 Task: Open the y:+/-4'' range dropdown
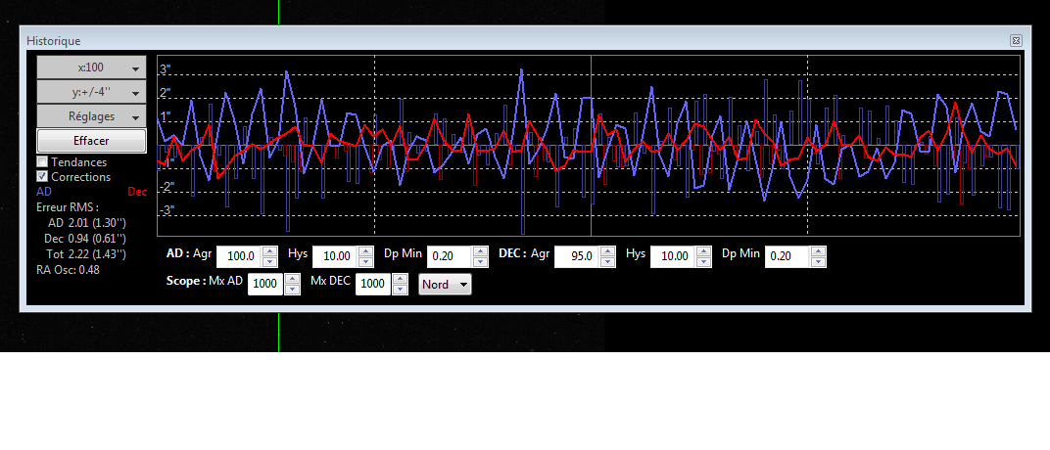pos(91,92)
